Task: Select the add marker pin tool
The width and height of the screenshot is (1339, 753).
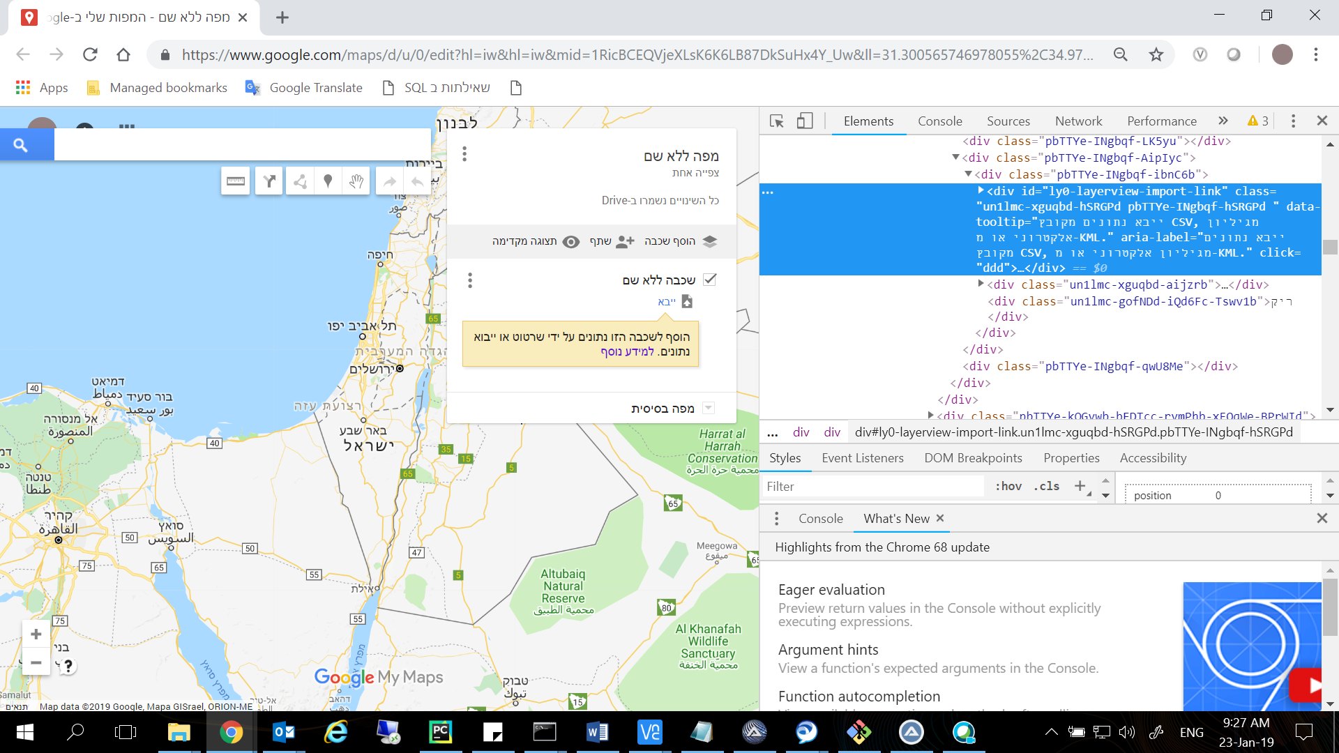Action: tap(328, 181)
